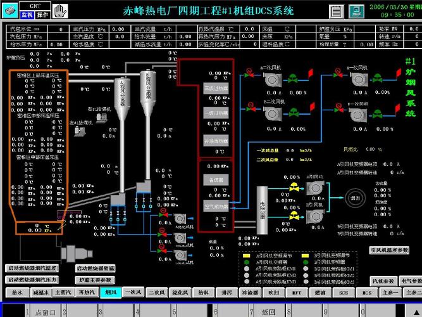Select the B引风机 fan icon
This screenshot has height=317, width=422.
click(x=316, y=216)
